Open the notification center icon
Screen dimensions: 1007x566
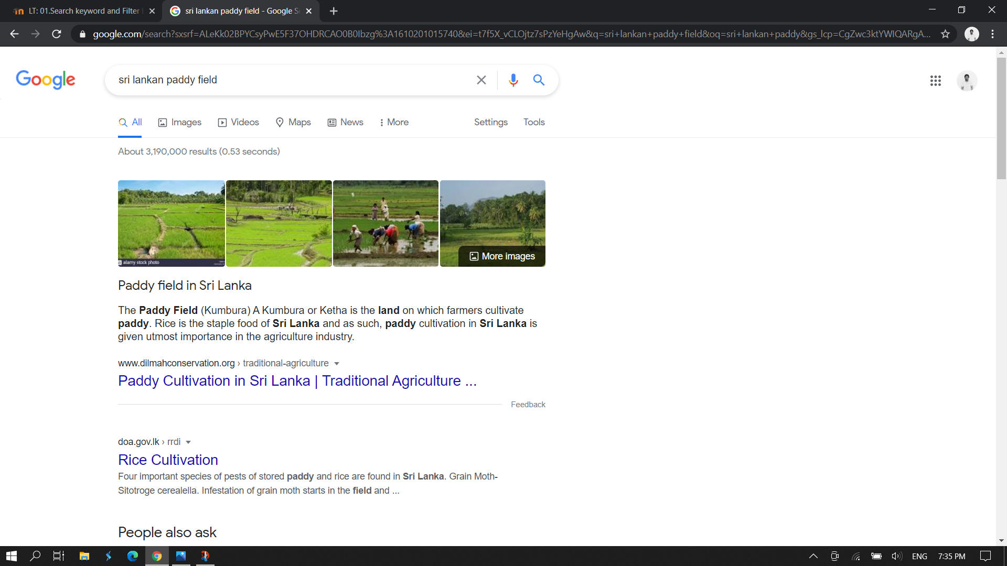click(985, 556)
